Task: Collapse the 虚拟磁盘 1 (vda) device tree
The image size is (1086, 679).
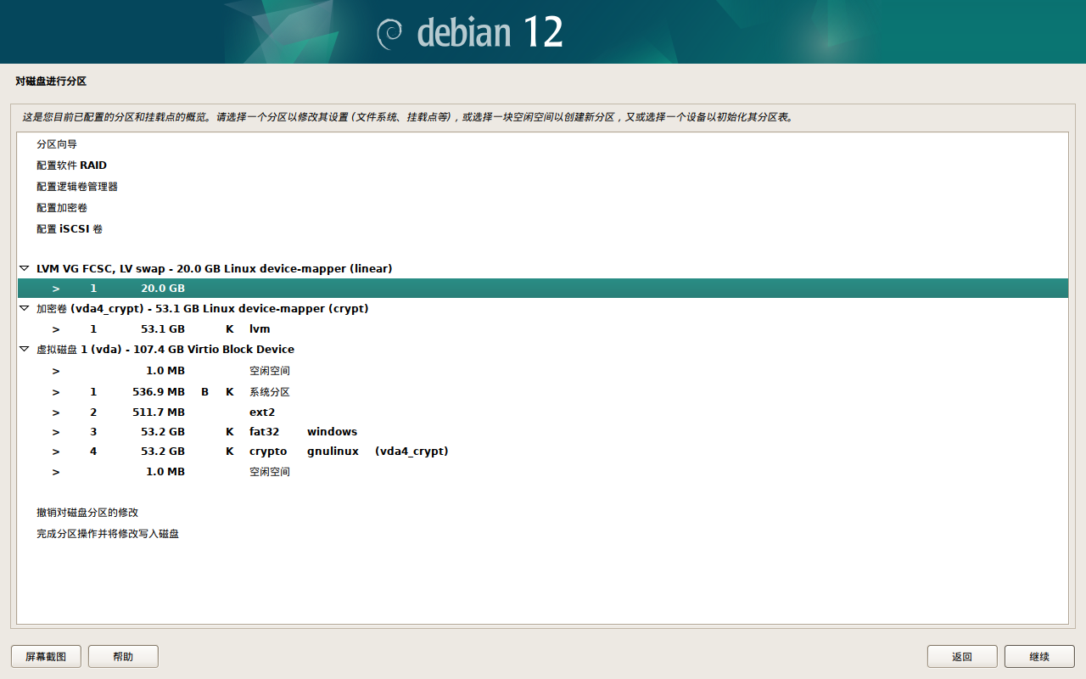Action: (25, 350)
